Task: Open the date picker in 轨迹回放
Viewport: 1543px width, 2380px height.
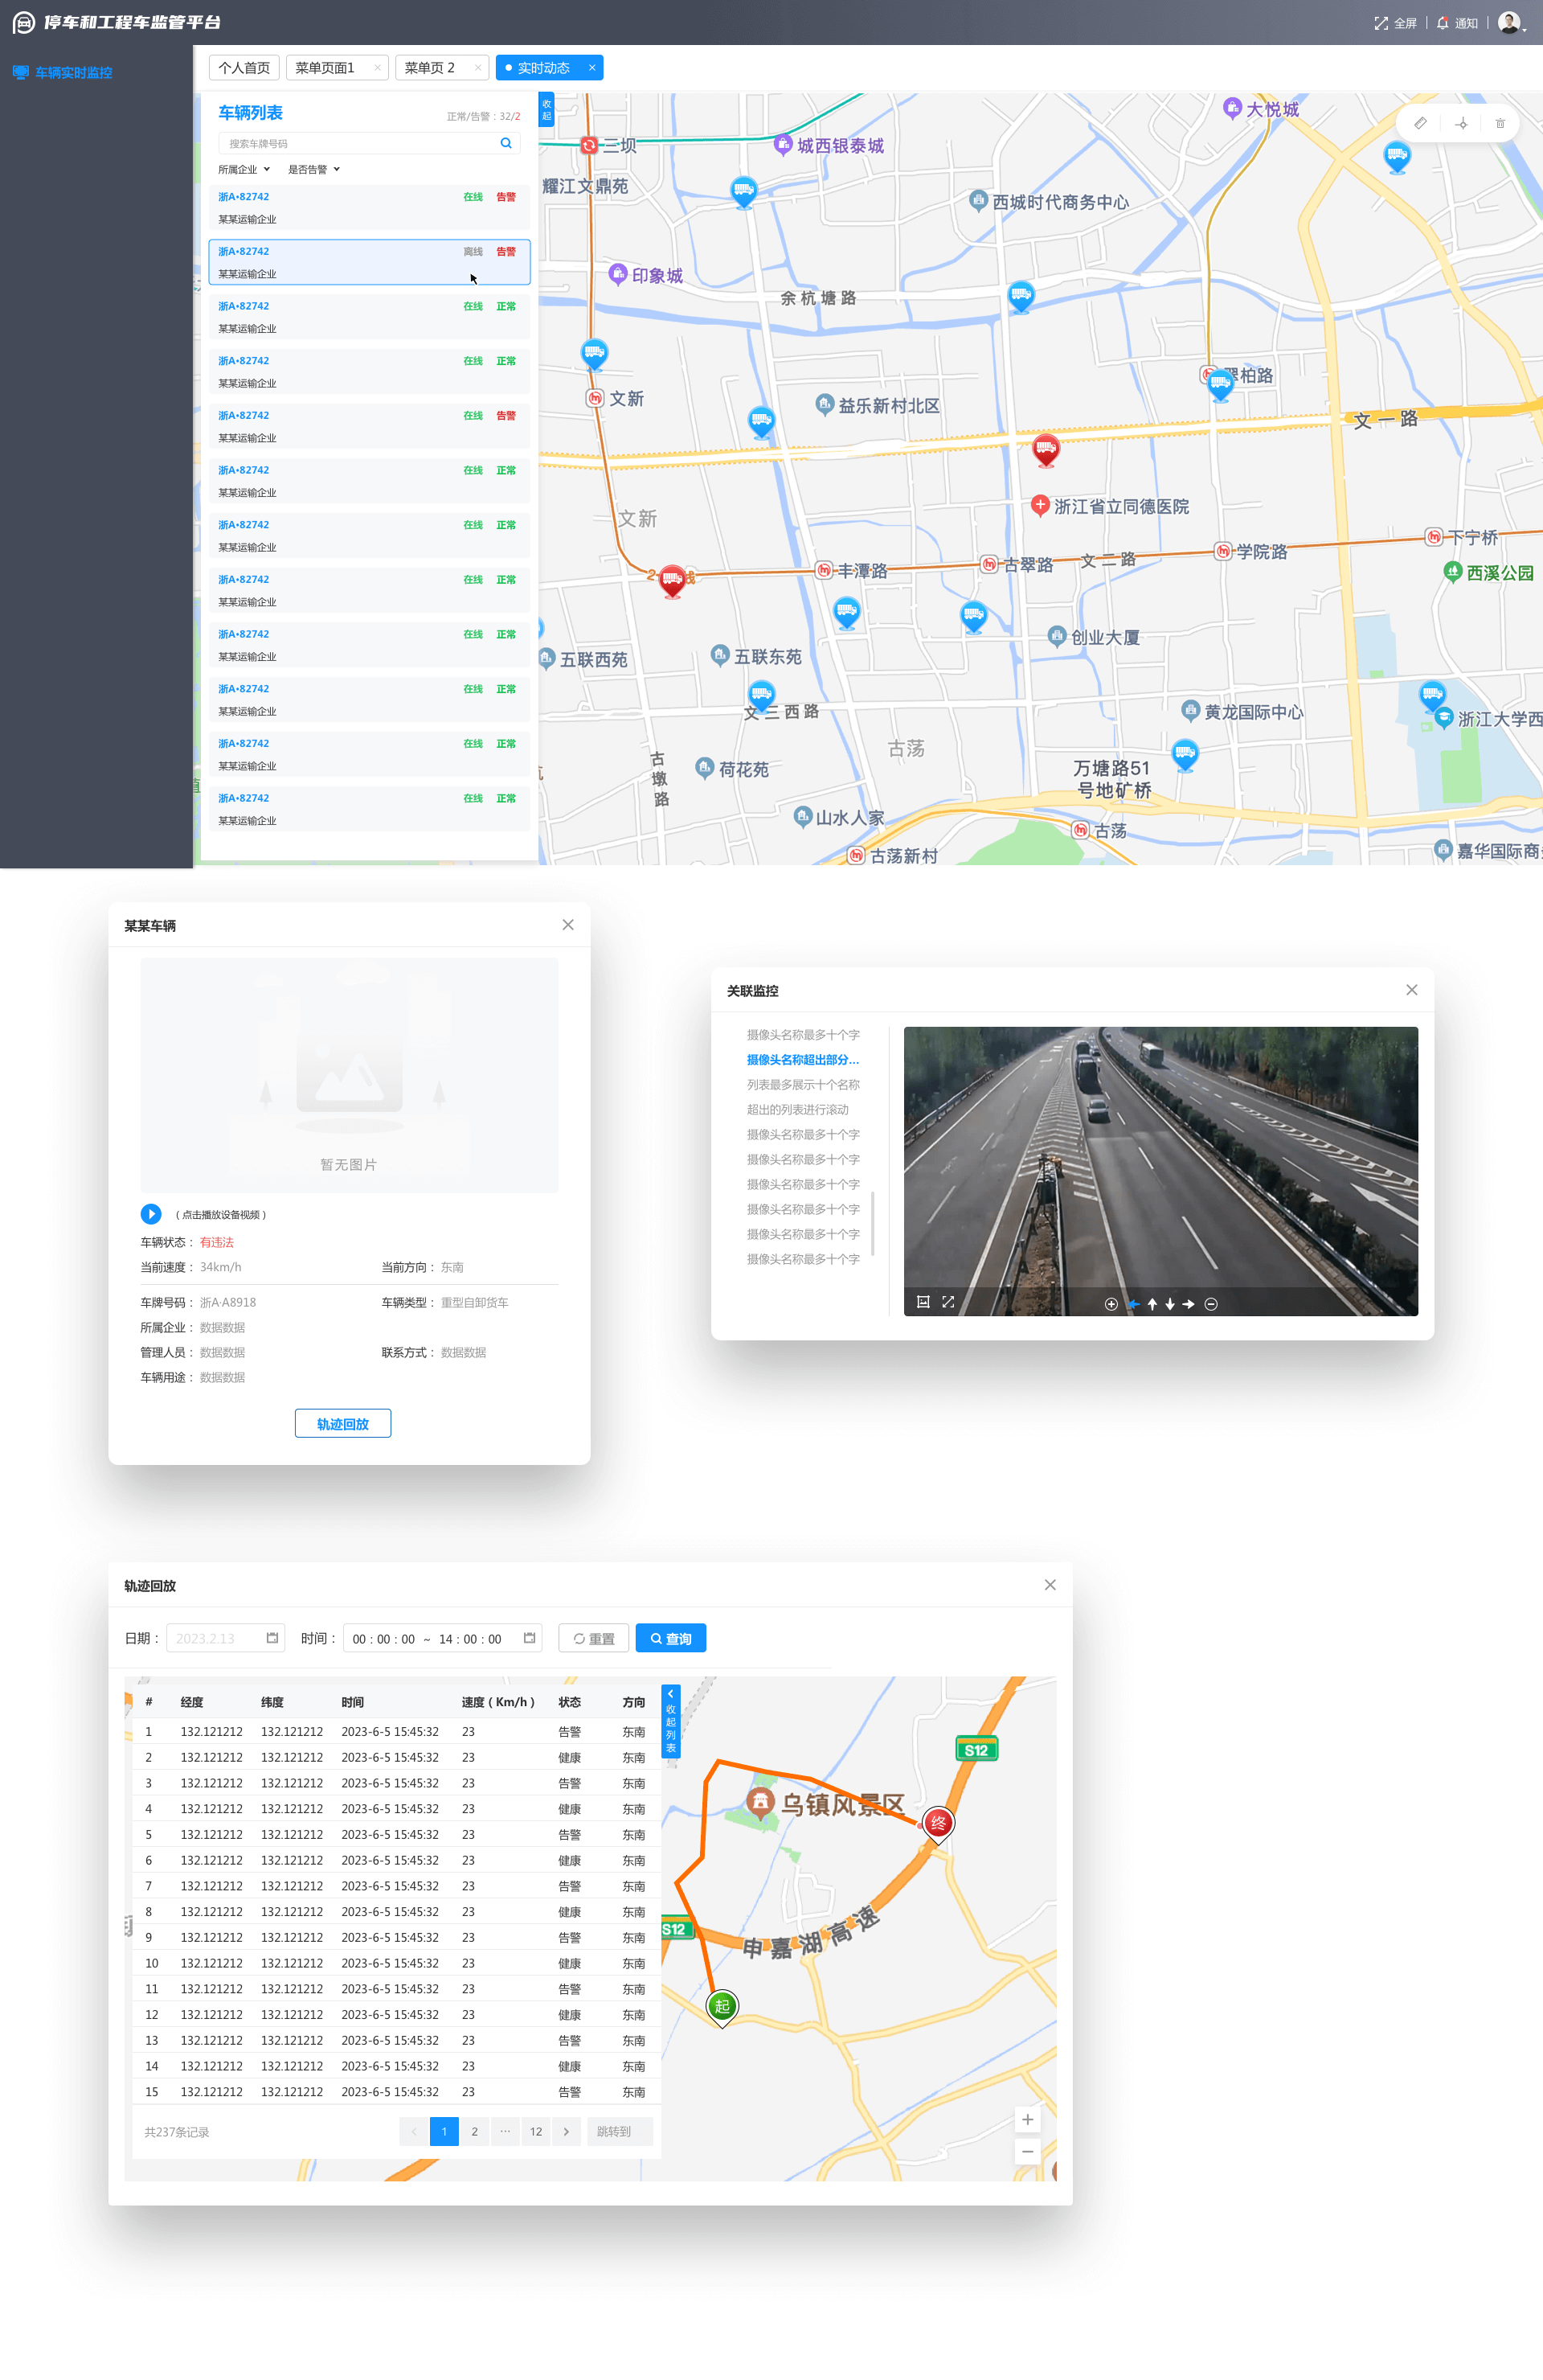Action: [x=226, y=1638]
